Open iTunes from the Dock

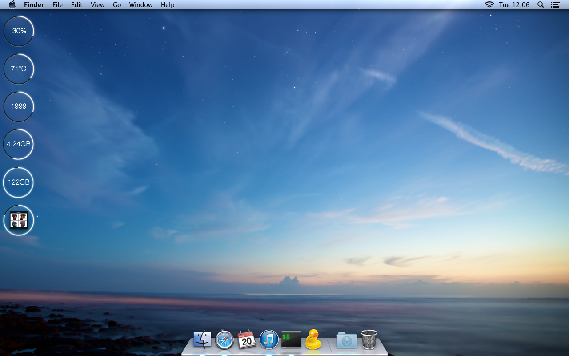pos(269,340)
